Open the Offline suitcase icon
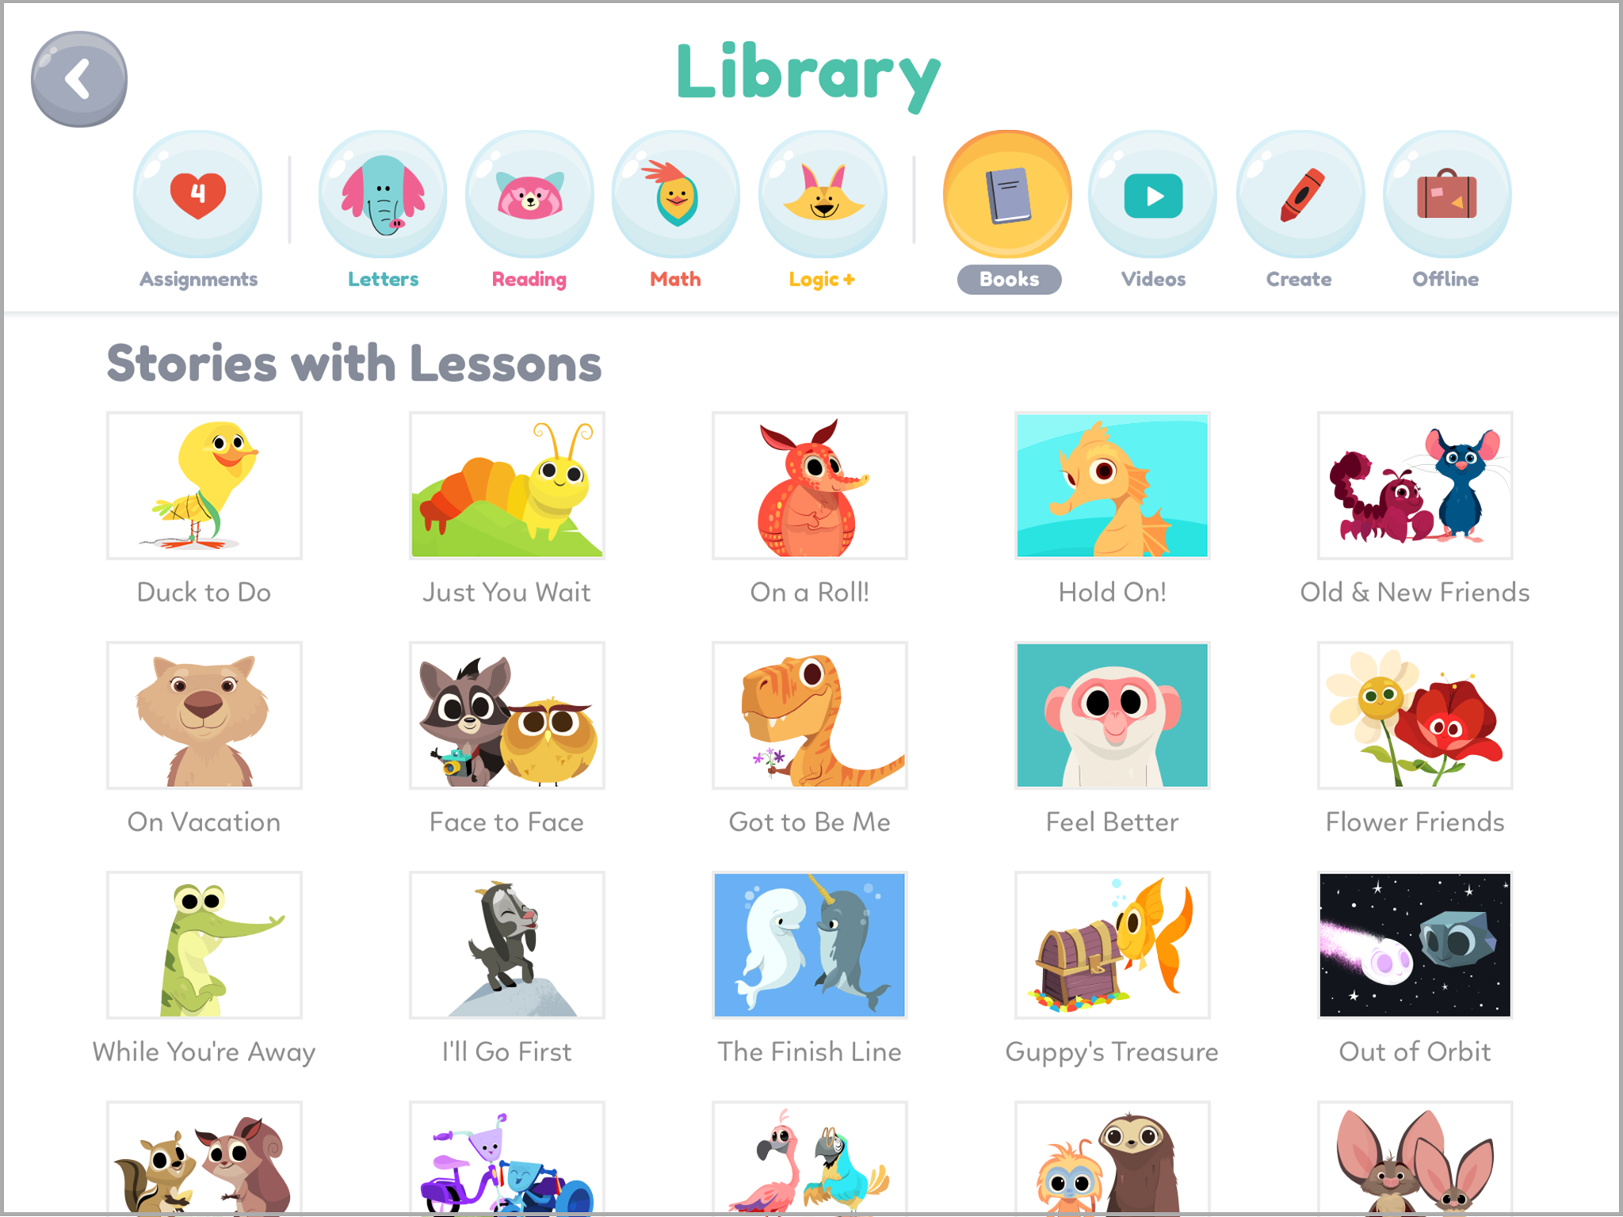1623x1217 pixels. 1446,195
